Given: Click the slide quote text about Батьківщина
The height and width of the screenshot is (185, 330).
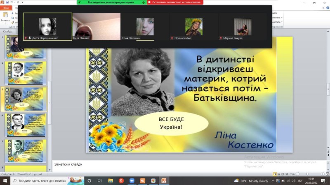Looking at the screenshot, I should pyautogui.click(x=225, y=79).
